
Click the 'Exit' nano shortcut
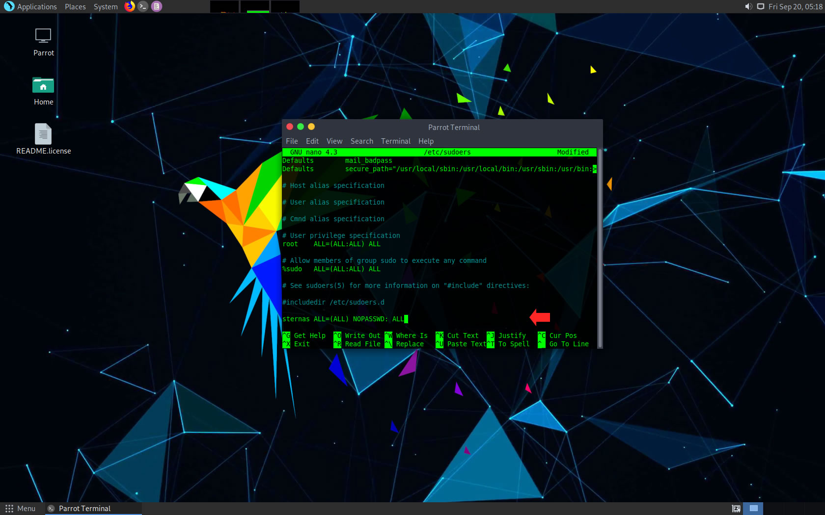(302, 344)
